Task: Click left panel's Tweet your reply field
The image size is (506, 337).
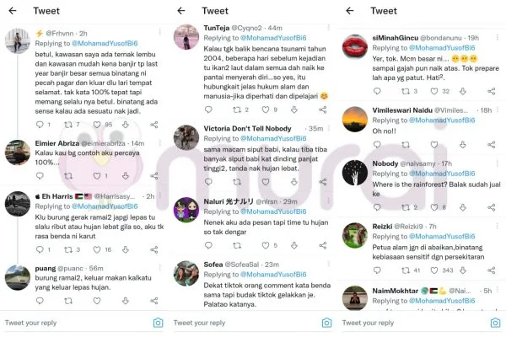Action: (77, 323)
